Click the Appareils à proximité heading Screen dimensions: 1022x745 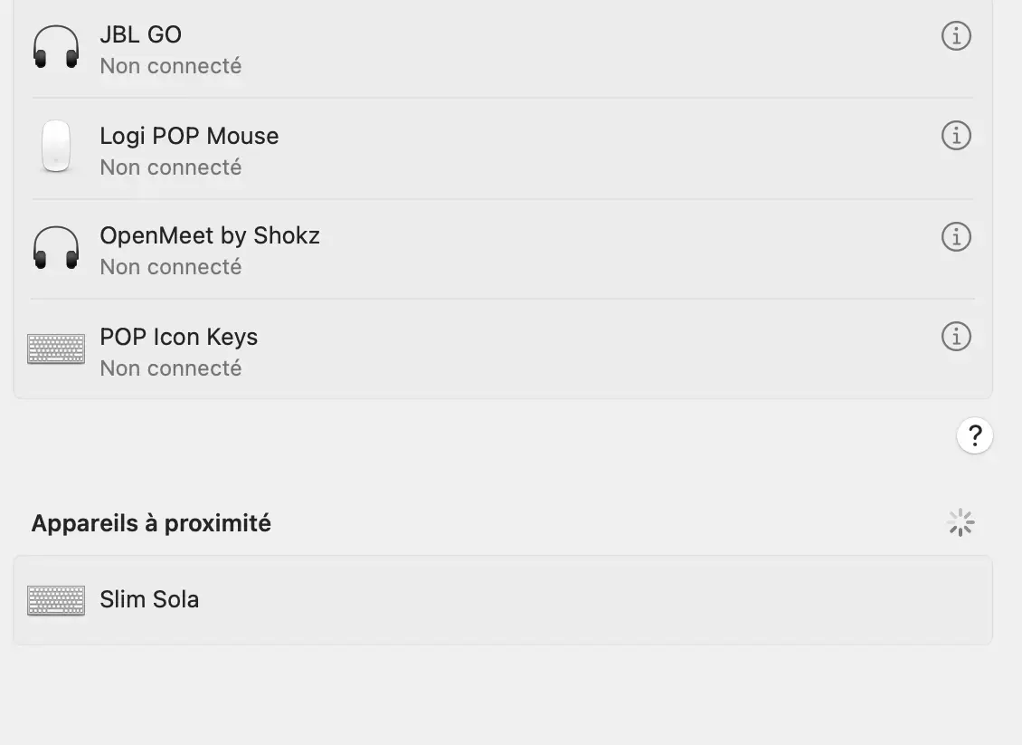coord(151,523)
